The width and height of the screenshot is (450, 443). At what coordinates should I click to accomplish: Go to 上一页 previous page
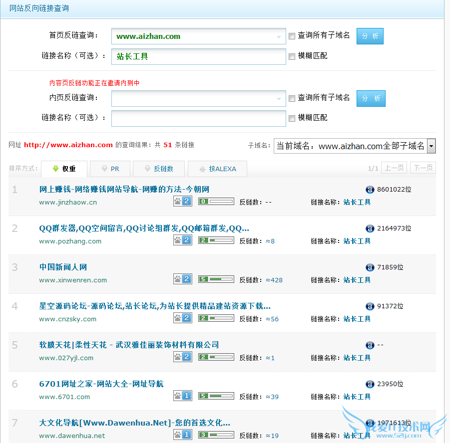tap(394, 168)
